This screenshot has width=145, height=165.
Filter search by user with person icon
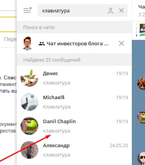coord(111,10)
